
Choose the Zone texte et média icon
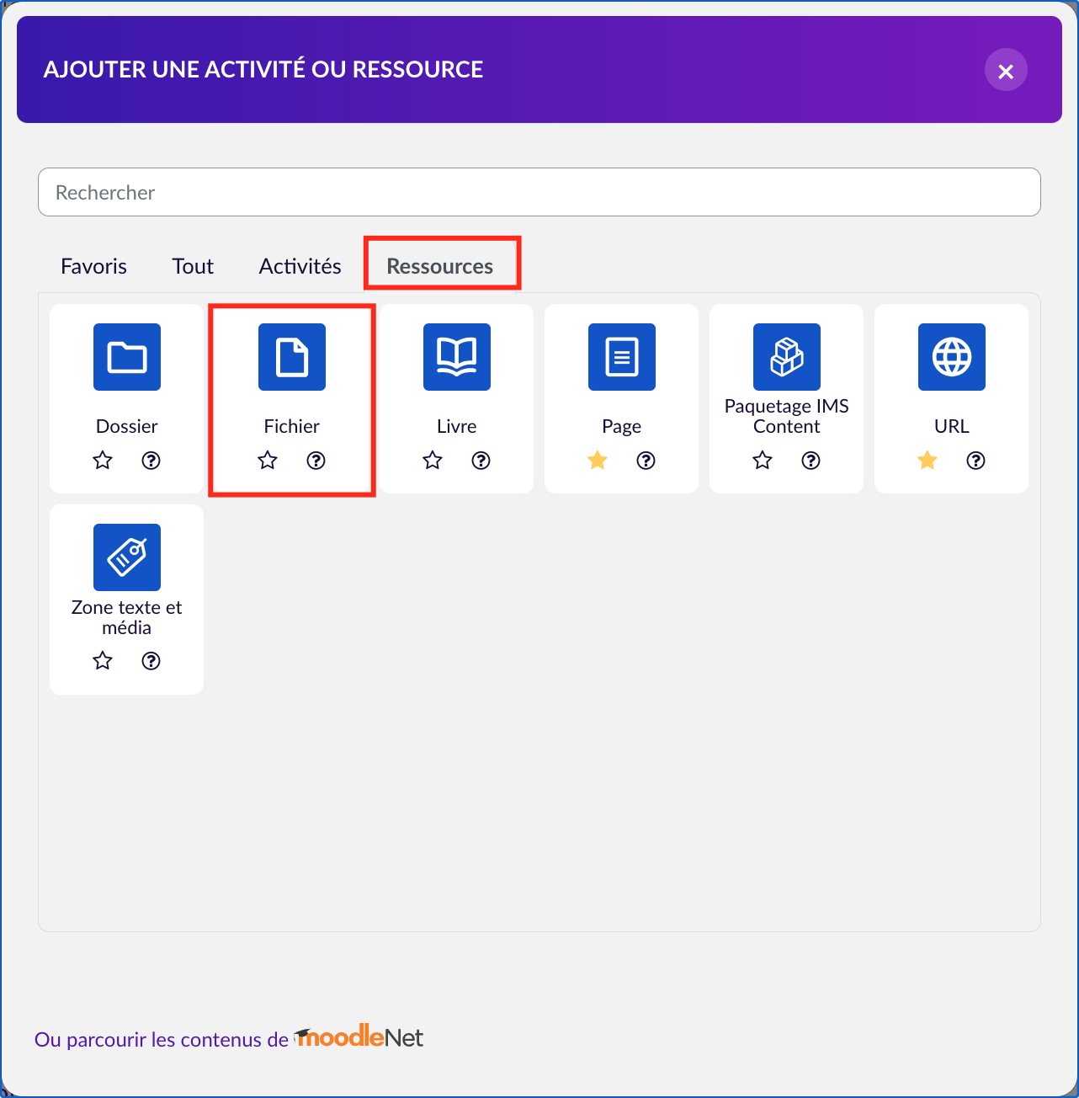click(x=127, y=557)
